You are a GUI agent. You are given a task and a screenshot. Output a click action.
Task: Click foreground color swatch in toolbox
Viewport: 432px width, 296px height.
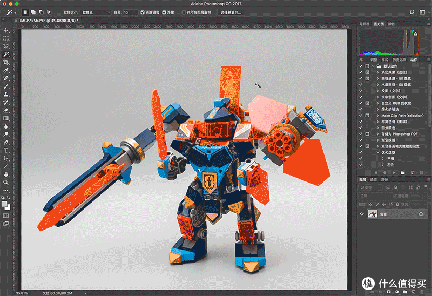click(x=4, y=204)
